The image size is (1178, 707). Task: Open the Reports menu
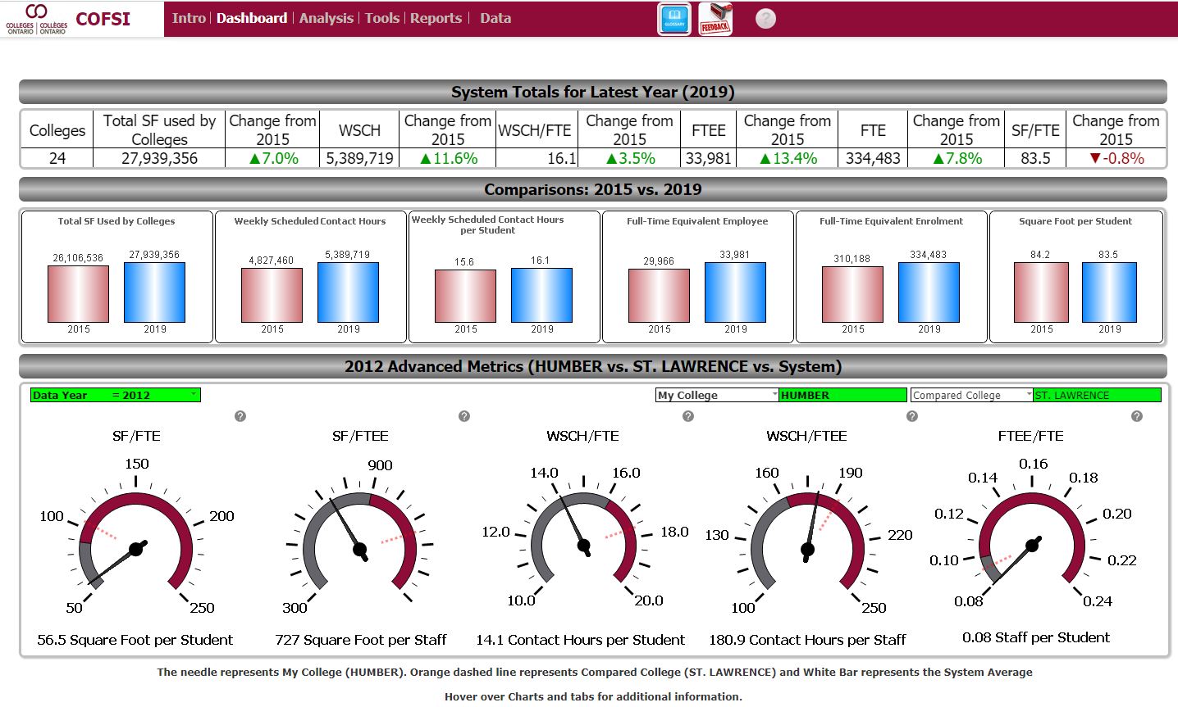point(436,17)
